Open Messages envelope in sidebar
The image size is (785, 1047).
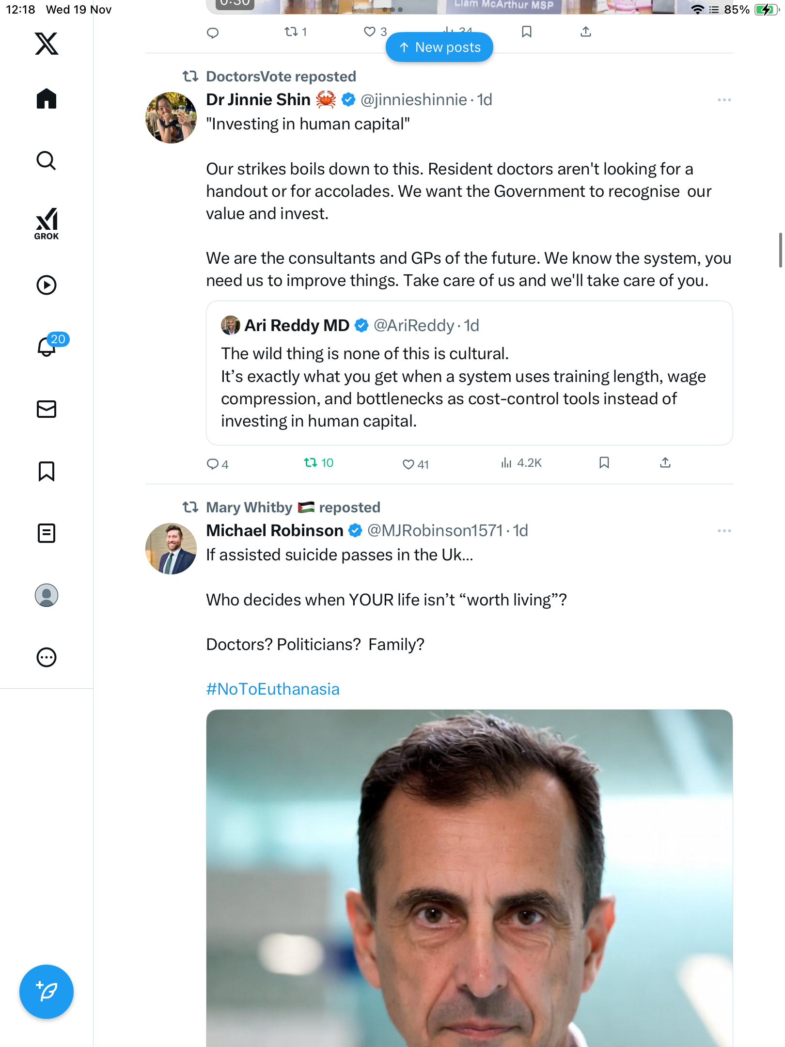(47, 409)
